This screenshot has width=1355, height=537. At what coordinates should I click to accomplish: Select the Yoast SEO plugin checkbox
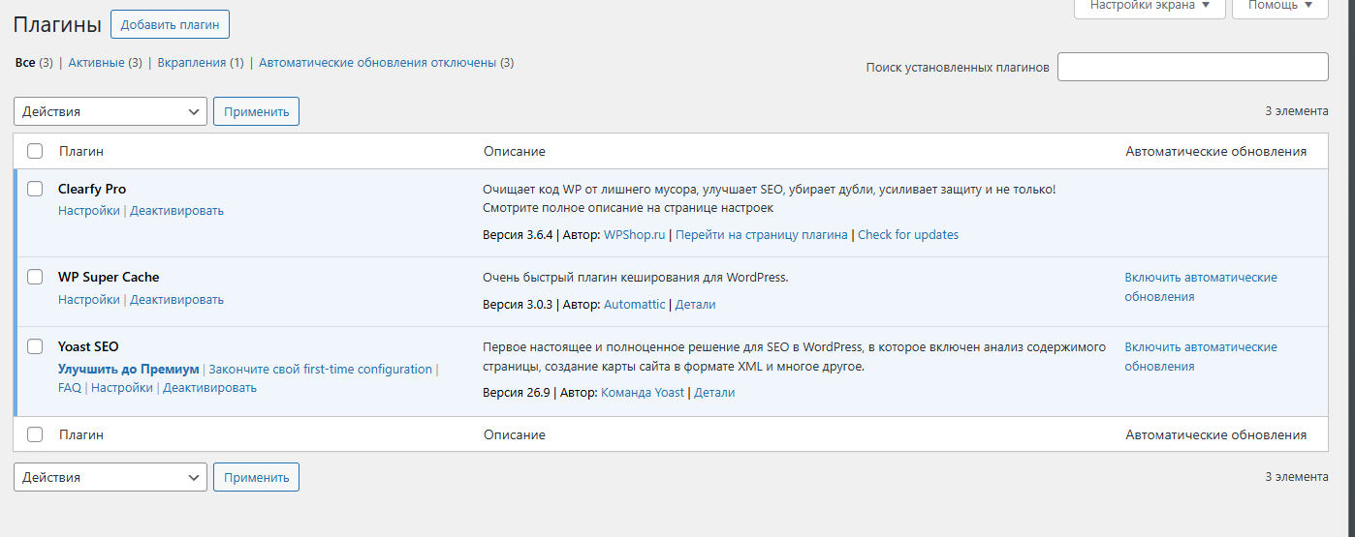[x=35, y=346]
